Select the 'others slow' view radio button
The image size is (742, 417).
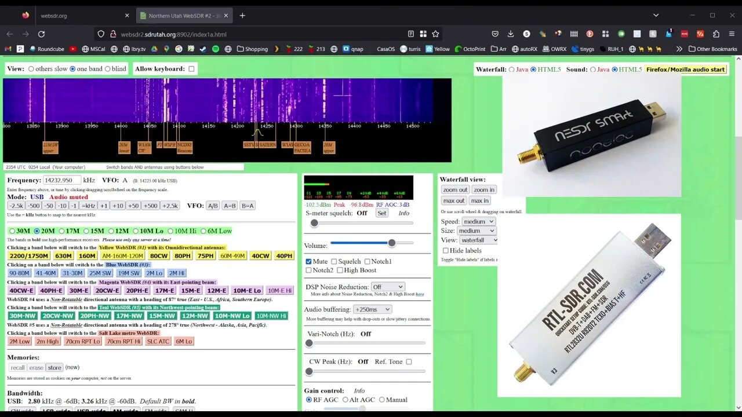click(31, 69)
